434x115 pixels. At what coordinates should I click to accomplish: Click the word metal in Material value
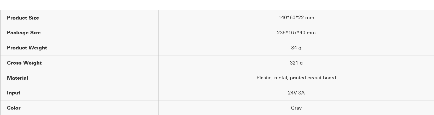click(281, 78)
